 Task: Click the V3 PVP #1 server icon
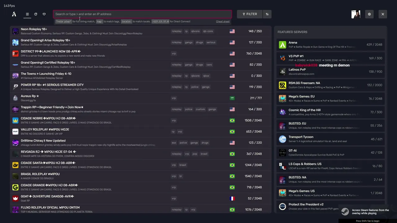[283, 58]
